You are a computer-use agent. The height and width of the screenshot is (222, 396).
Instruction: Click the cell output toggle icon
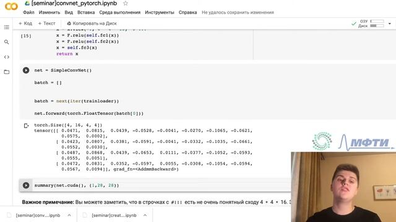(x=26, y=125)
